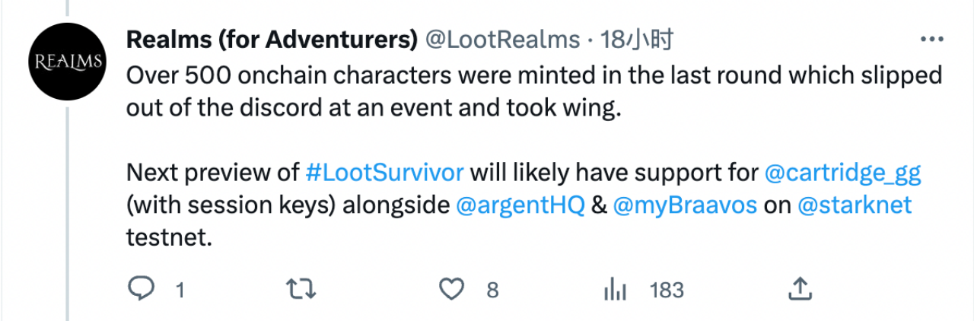Viewport: 974px width, 321px height.
Task: Open the @starknet mention
Action: (855, 205)
